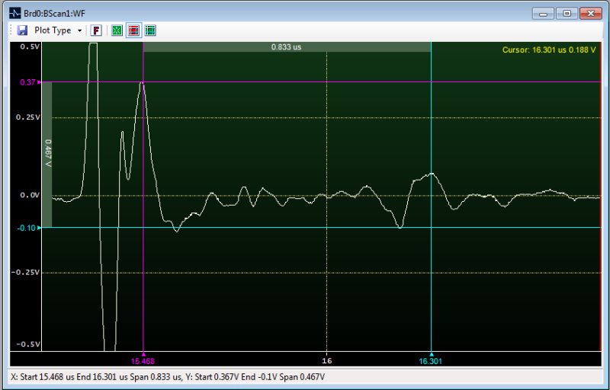Save the waveform with the floppy disk icon

click(23, 30)
